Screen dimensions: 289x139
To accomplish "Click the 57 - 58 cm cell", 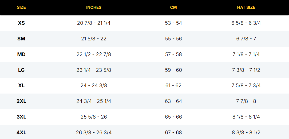I will pos(173,54).
